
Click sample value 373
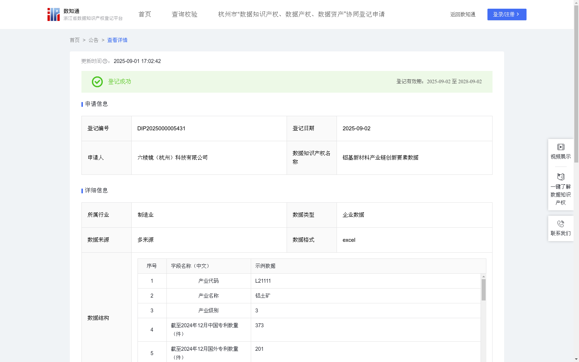259,325
